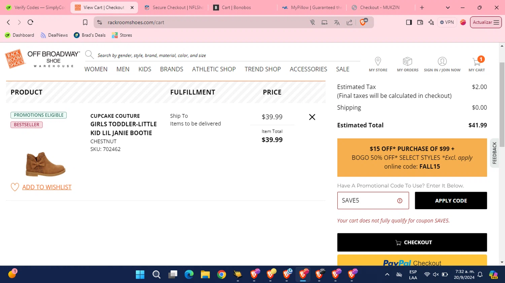Viewport: 505px width, 283px height.
Task: Click the FALL15 promotion banner
Action: point(412,157)
